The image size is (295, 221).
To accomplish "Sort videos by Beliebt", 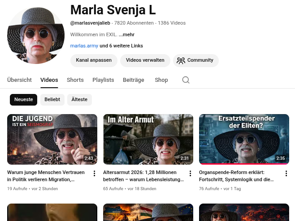I will click(52, 99).
